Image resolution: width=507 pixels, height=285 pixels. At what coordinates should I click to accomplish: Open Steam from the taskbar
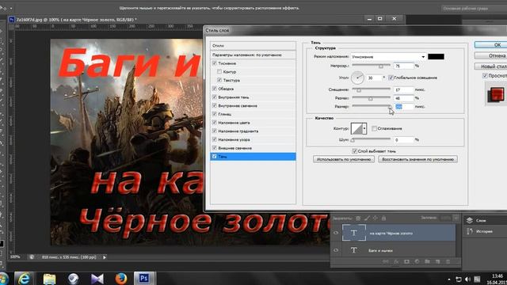click(74, 279)
